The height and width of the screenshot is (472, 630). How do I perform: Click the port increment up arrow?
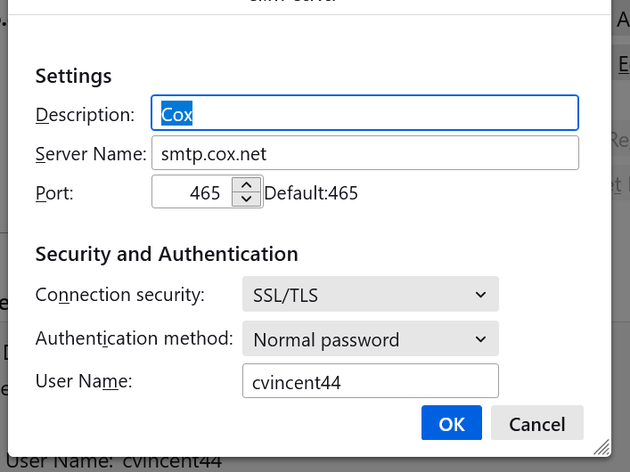246,184
